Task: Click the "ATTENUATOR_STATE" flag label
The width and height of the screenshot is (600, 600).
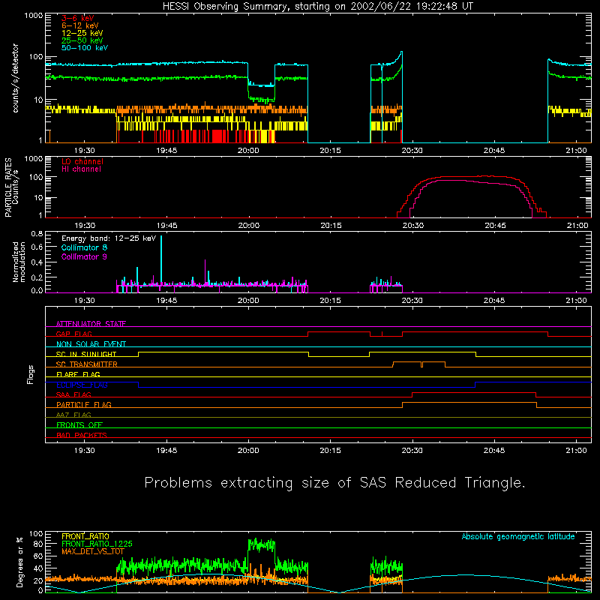Action: (x=91, y=324)
